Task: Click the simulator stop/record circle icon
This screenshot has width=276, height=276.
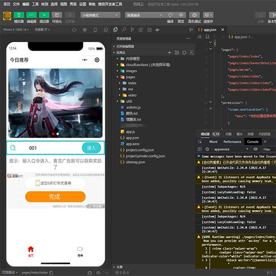Action: (84, 30)
